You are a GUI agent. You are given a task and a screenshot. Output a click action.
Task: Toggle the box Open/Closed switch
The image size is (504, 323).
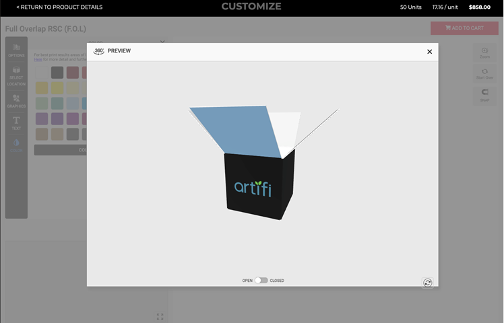click(x=261, y=281)
